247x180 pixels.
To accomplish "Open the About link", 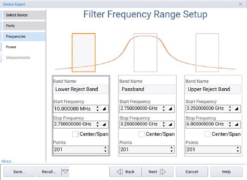I will coord(7,161).
